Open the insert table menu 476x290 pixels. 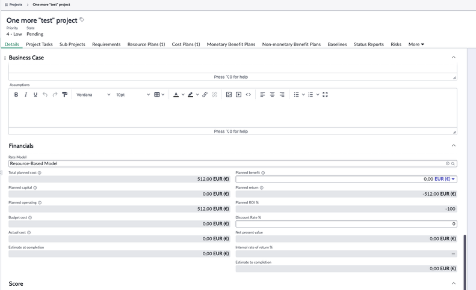(x=159, y=94)
